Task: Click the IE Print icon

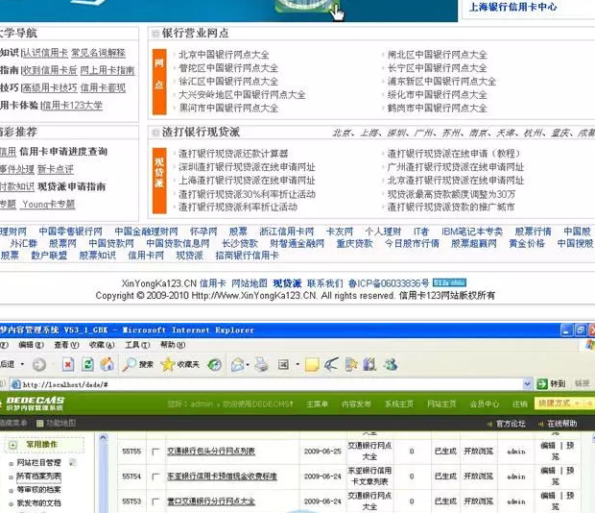Action: (x=261, y=365)
